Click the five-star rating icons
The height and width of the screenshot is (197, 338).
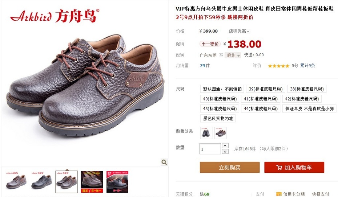click(278, 66)
